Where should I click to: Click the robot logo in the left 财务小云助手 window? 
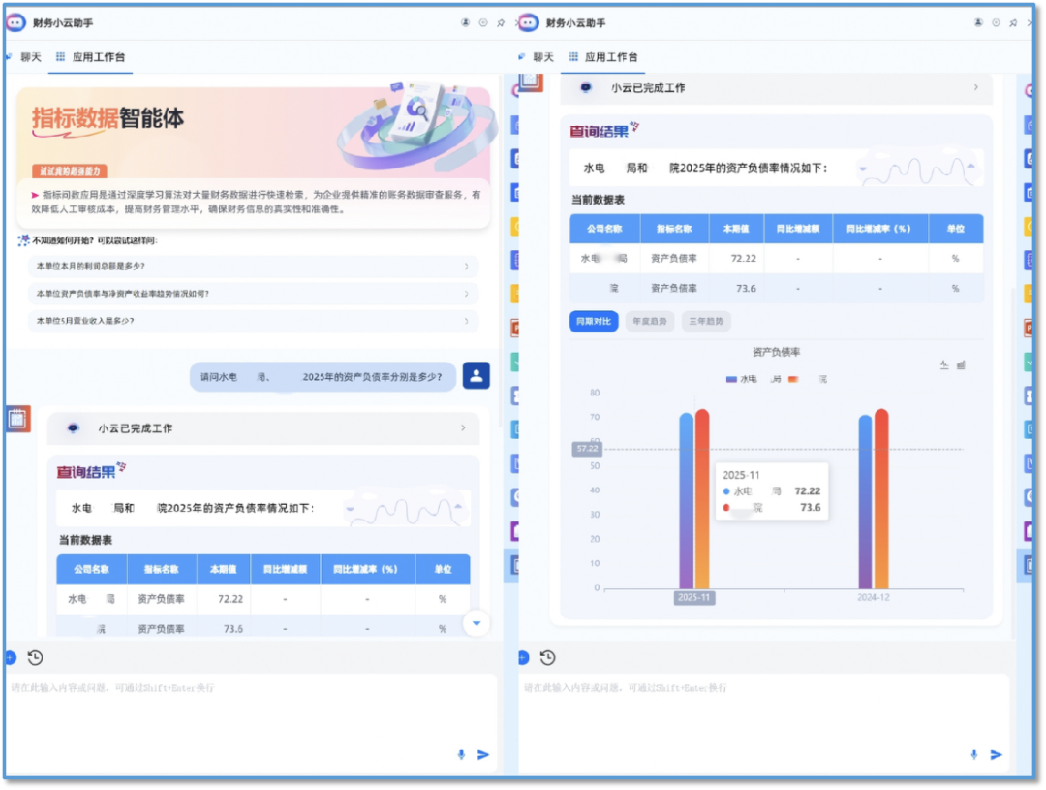tap(16, 22)
